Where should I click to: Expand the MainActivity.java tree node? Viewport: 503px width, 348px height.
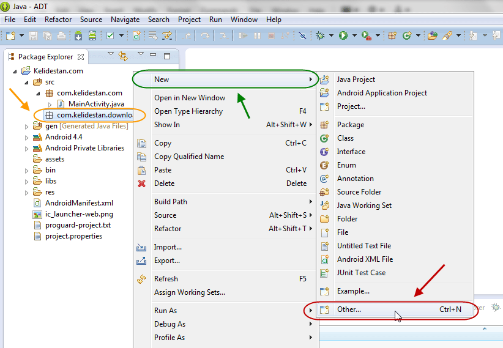(x=50, y=105)
